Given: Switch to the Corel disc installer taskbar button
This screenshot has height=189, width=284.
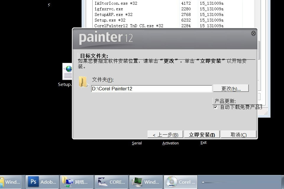Looking at the screenshot, I should point(180,182).
